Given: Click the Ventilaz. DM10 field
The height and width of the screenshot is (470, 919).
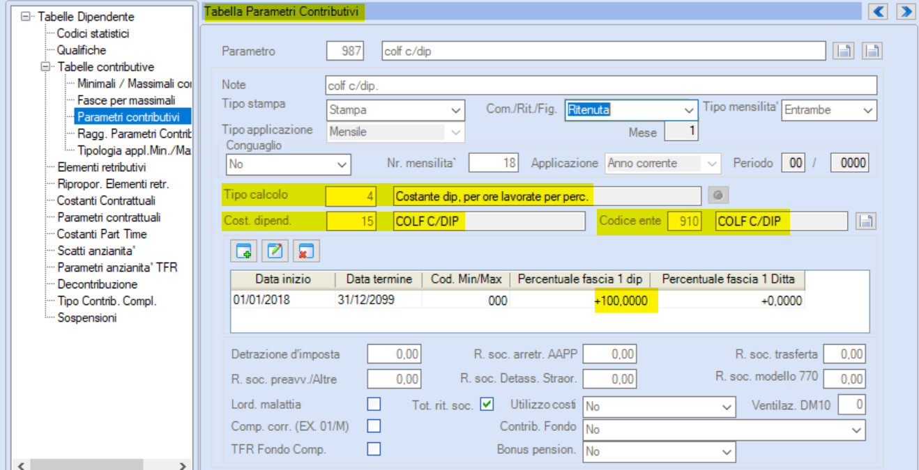Looking at the screenshot, I should coord(851,405).
